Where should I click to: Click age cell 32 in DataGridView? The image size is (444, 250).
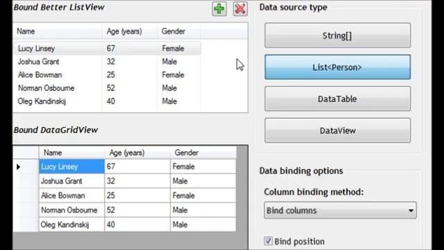[x=137, y=181]
